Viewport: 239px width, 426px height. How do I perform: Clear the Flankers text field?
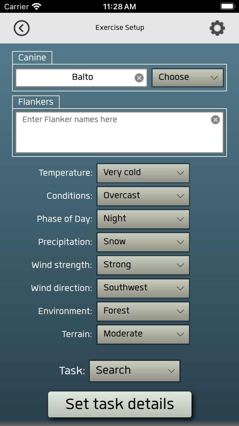[x=215, y=120]
